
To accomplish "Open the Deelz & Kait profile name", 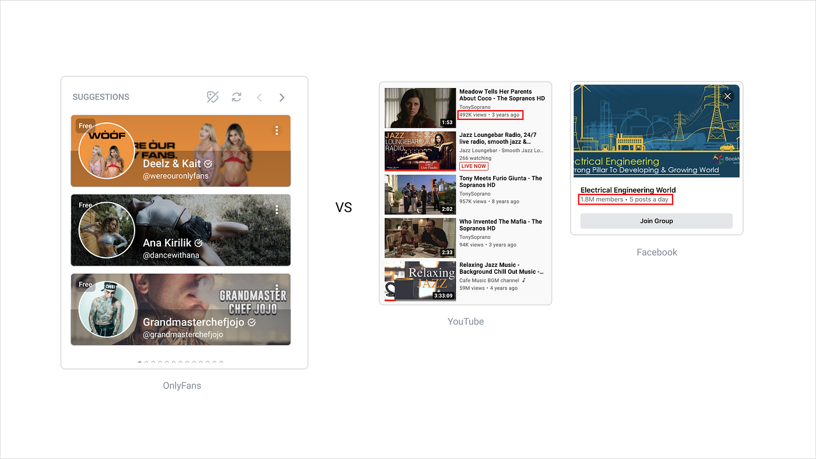I will point(172,164).
